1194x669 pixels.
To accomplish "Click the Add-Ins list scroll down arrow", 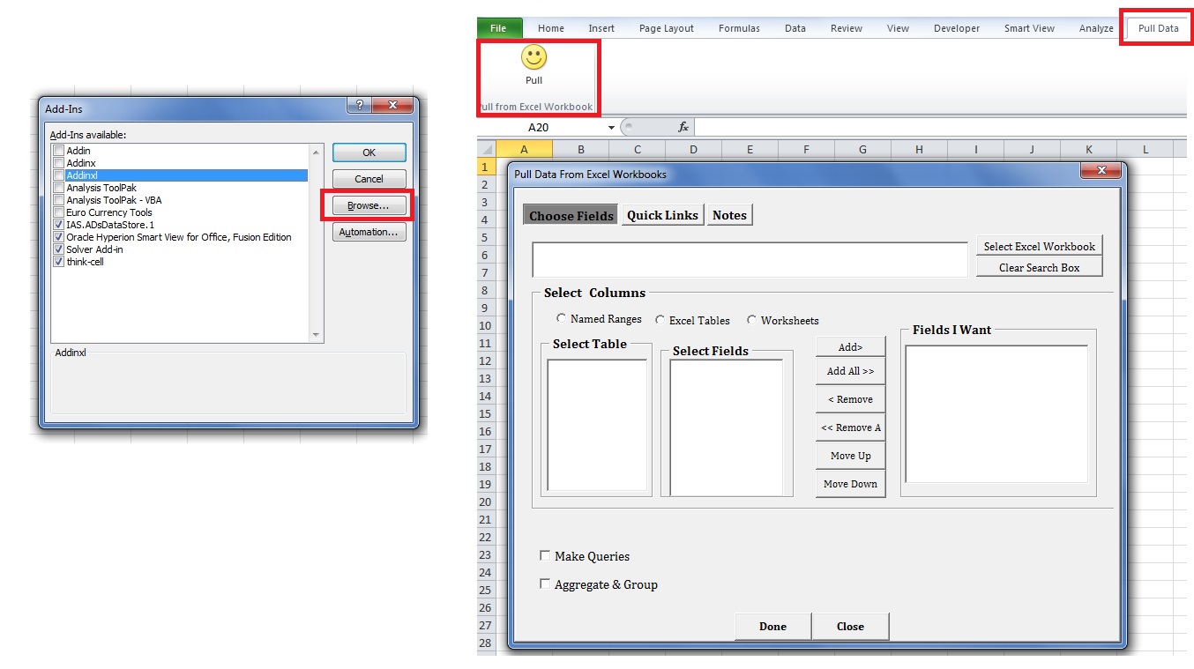I will (x=317, y=335).
